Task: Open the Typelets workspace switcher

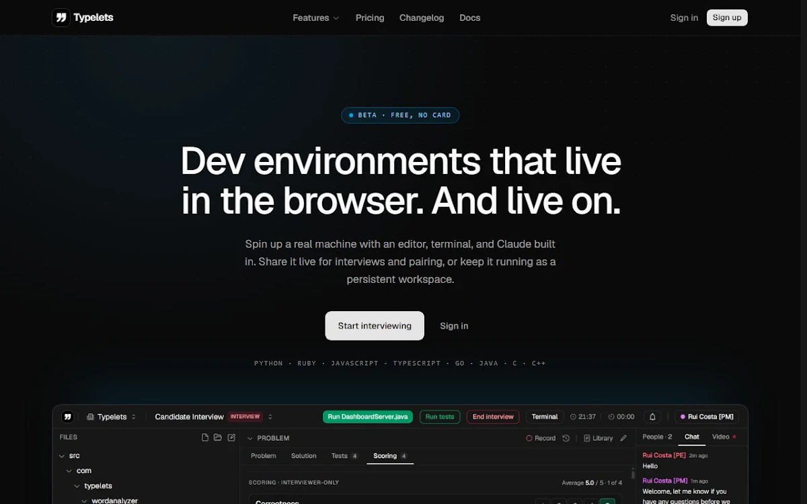Action: [x=111, y=417]
